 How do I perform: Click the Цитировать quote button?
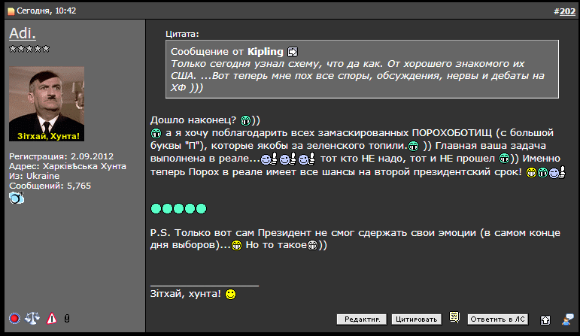417,319
